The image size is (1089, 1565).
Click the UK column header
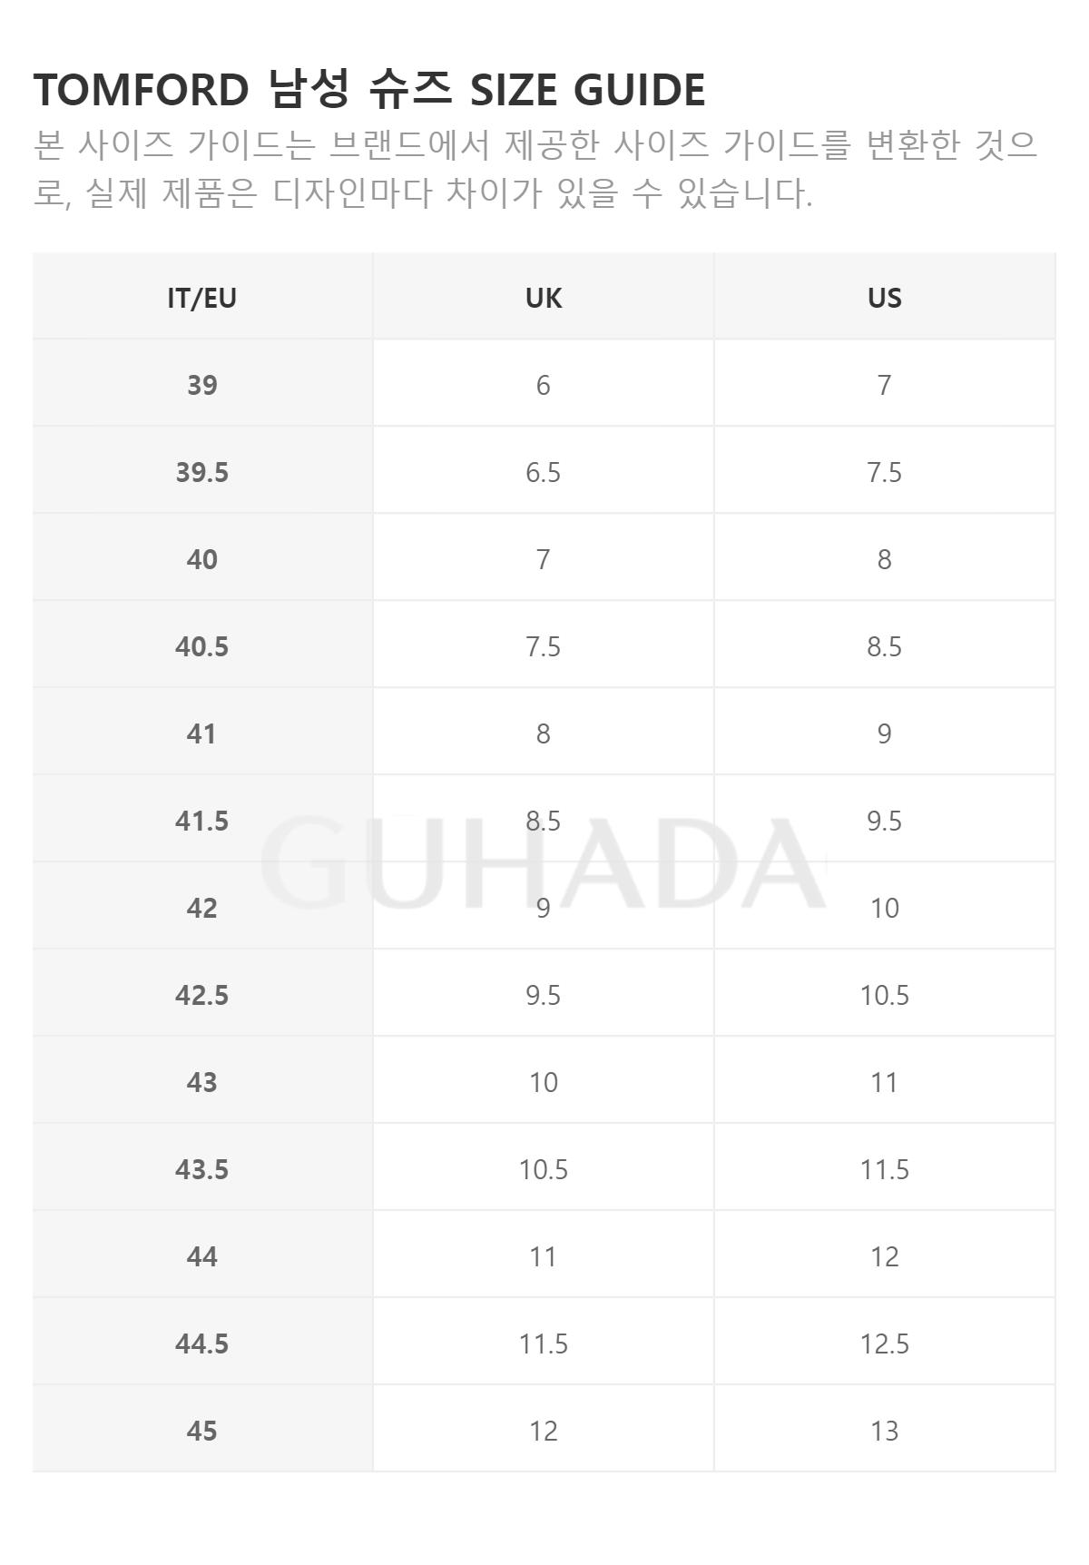coord(544,297)
